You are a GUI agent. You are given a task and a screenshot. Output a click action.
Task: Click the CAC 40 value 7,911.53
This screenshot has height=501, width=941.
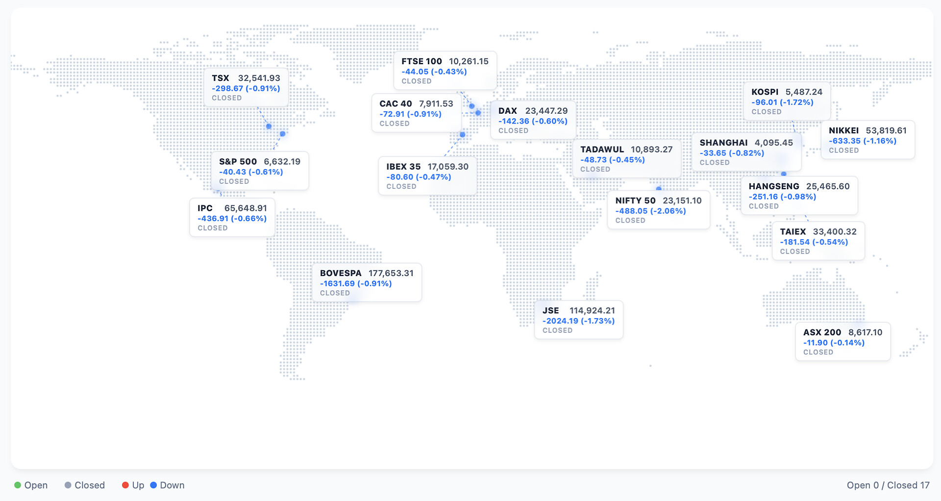click(436, 104)
